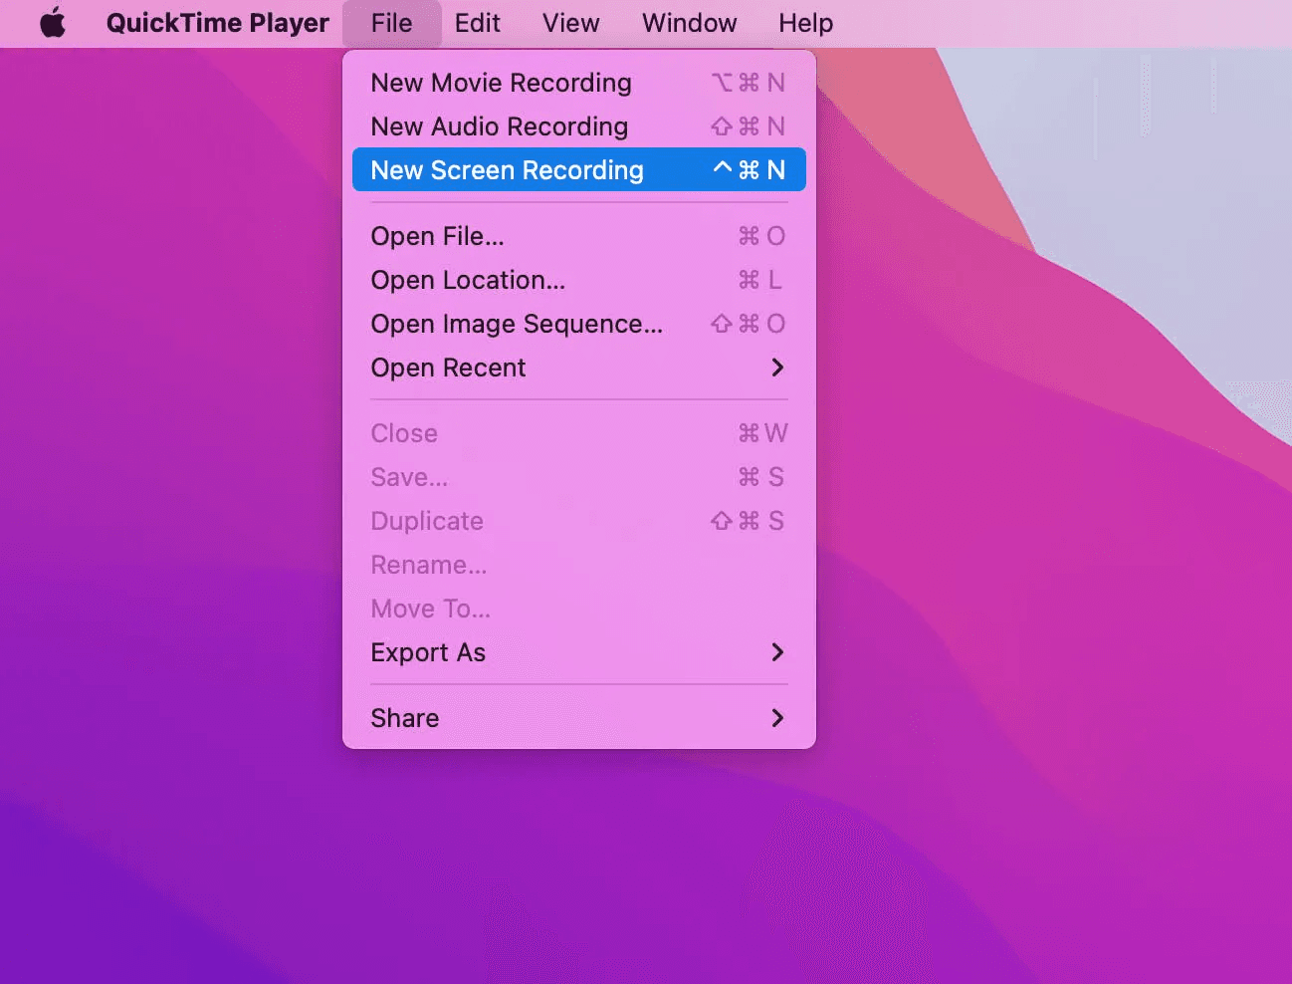Expand the Export As submenu
Image resolution: width=1292 pixels, height=984 pixels.
[578, 652]
